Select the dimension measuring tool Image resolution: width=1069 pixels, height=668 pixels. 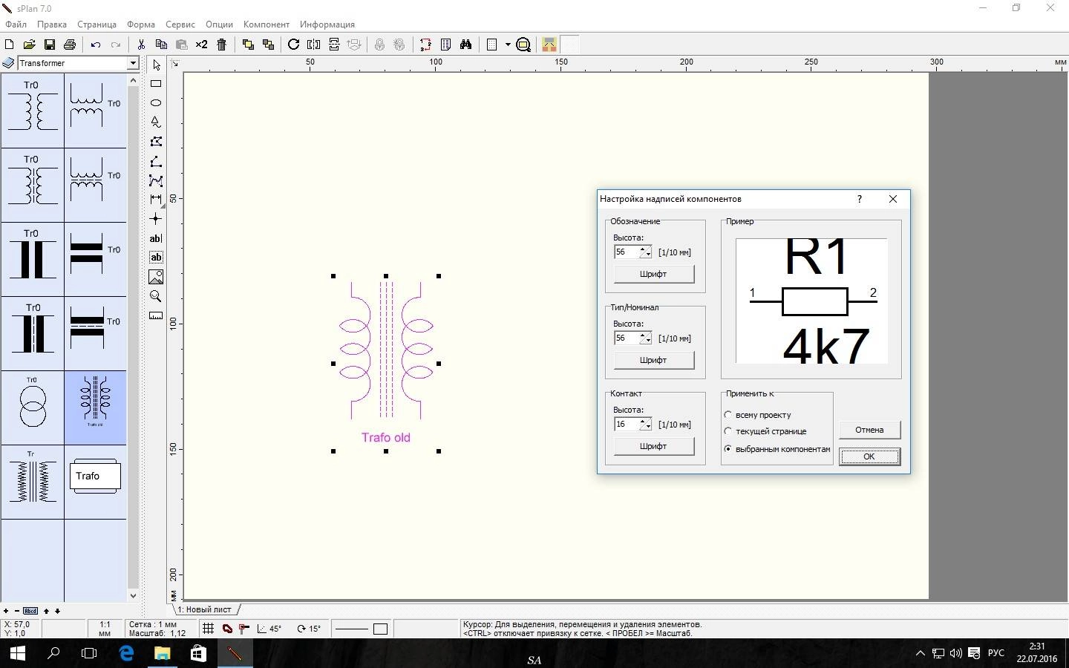coord(156,200)
